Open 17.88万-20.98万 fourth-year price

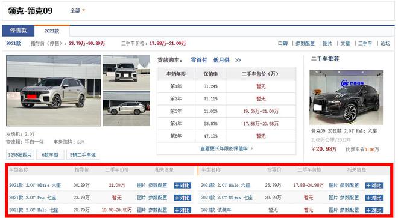[261, 124]
